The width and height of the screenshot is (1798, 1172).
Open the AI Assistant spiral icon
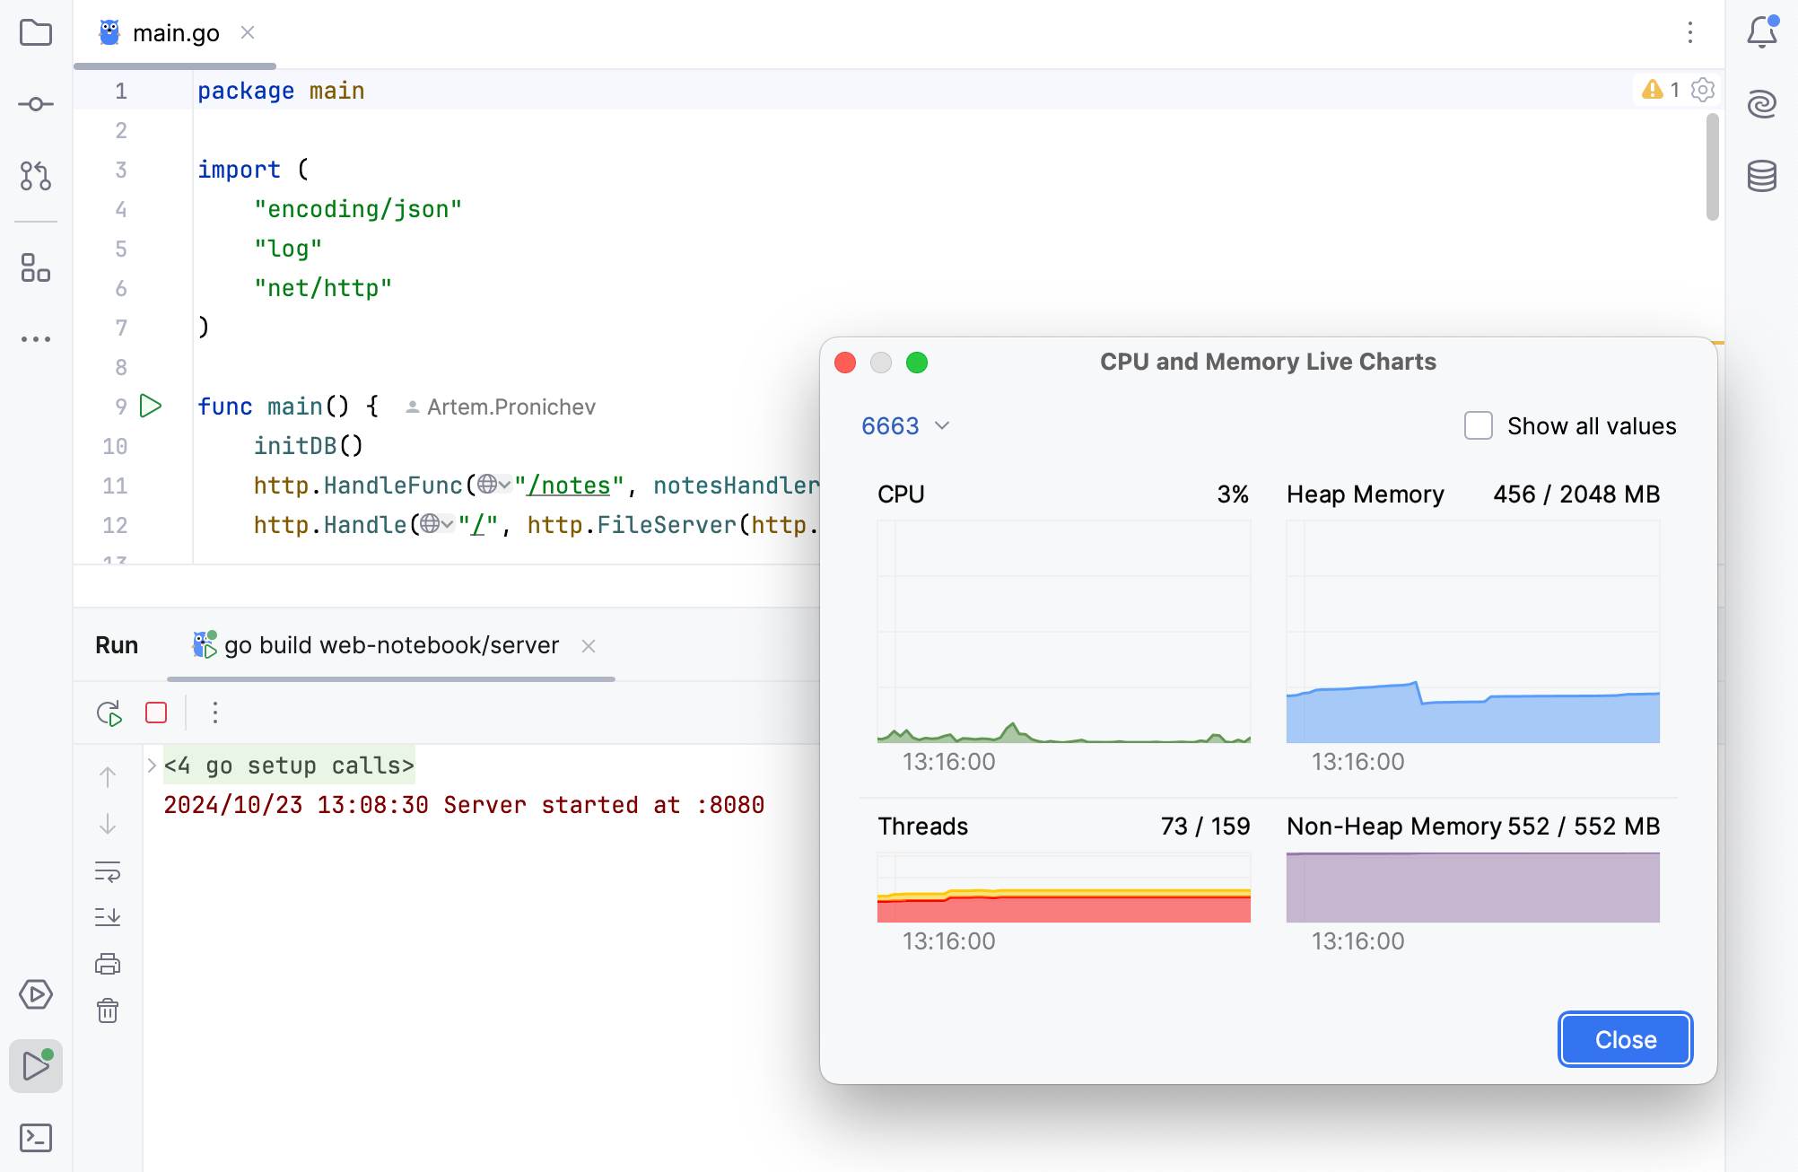click(x=1762, y=104)
